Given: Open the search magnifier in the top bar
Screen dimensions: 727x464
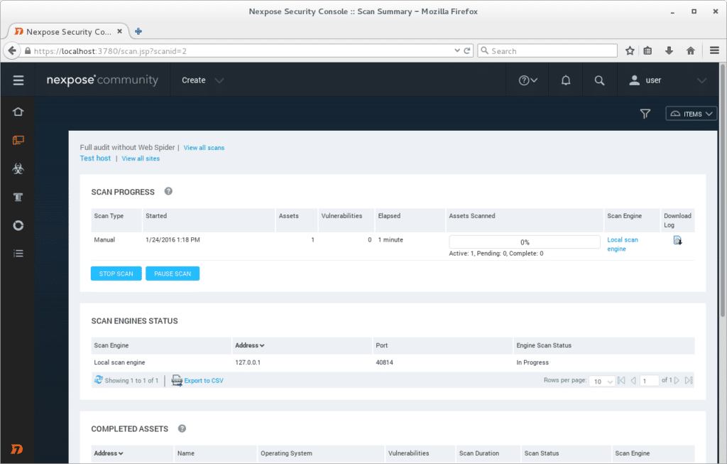Looking at the screenshot, I should tap(600, 80).
